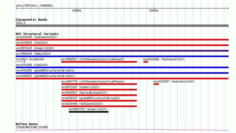
Task: Open the nsv5830753 (Almarri2020) label
Action: pos(88,109)
